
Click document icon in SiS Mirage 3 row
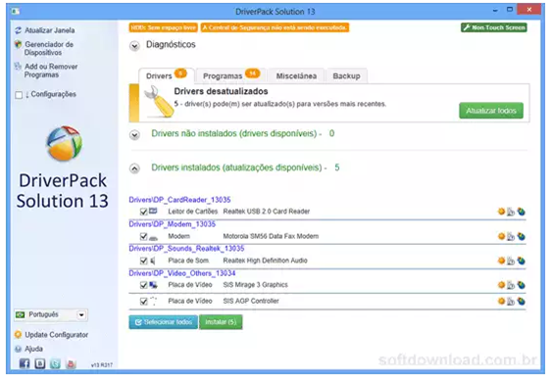(x=511, y=285)
